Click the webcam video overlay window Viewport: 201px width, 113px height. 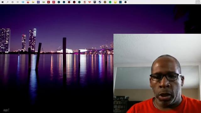coord(157,73)
